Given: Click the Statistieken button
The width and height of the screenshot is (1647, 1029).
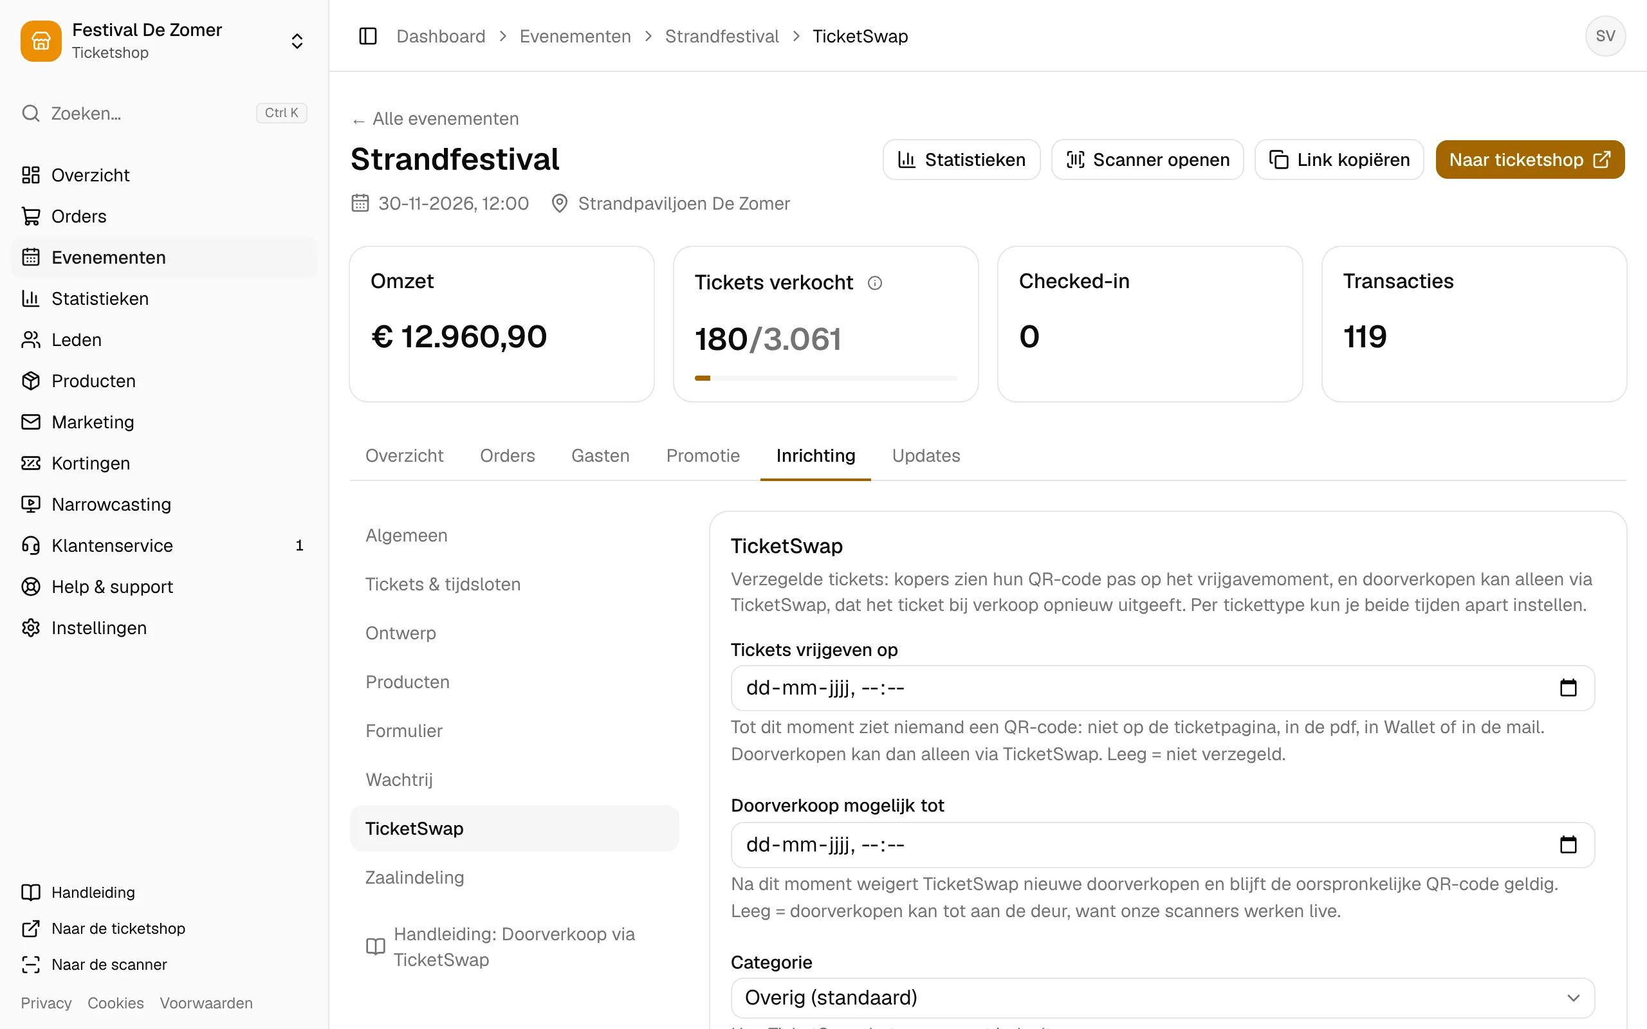Looking at the screenshot, I should pos(961,160).
